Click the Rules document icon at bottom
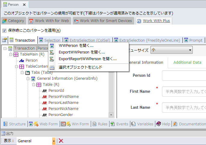Screen dimensions: 206x145 [x=94, y=124]
